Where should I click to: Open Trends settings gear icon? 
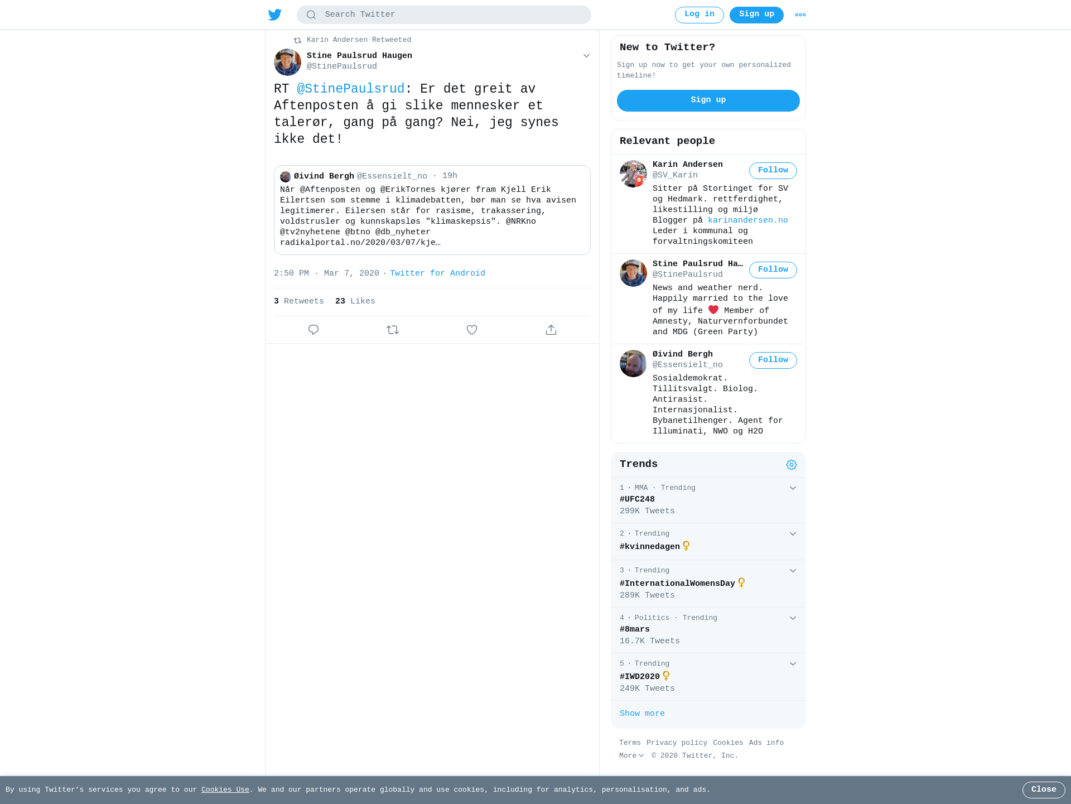(x=792, y=465)
